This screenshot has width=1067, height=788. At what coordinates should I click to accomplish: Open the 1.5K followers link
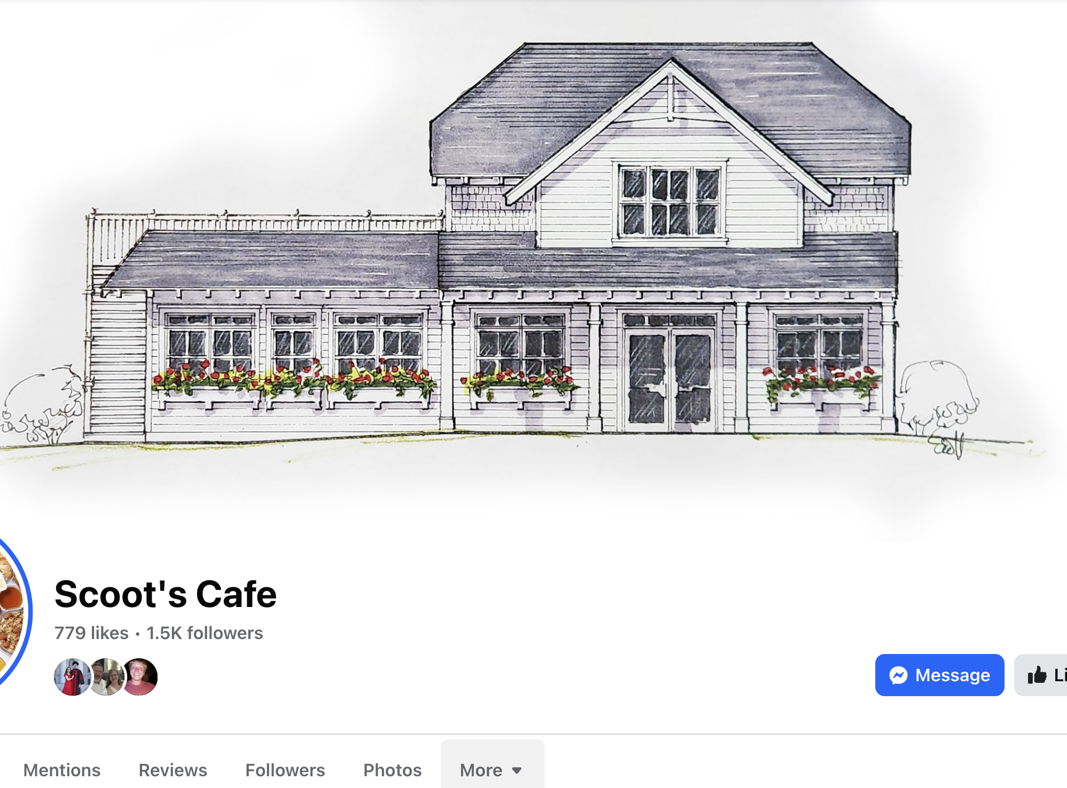coord(205,633)
